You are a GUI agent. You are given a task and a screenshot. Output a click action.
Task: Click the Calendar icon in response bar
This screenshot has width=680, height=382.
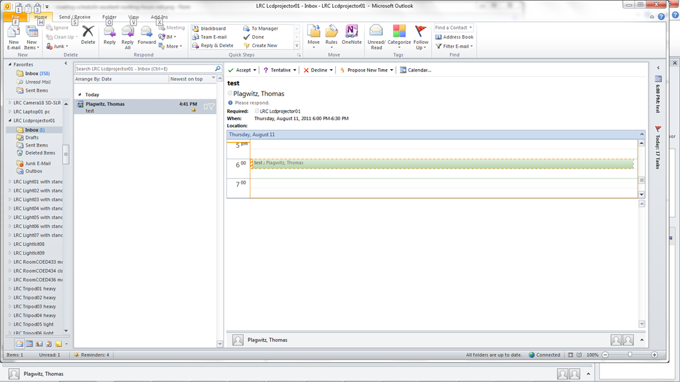pos(403,70)
